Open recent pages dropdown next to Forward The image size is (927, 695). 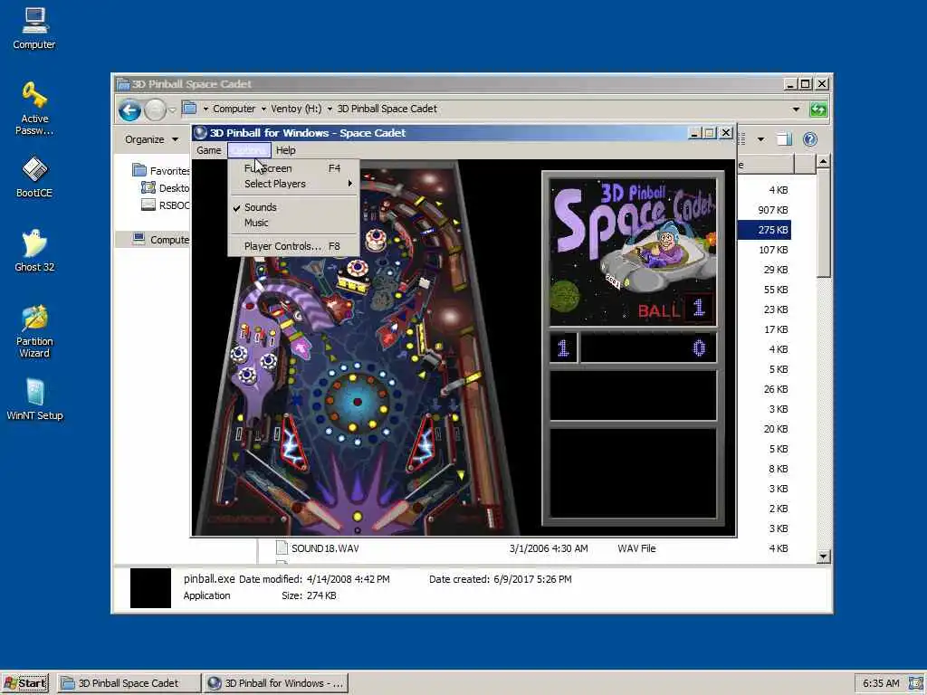point(172,109)
